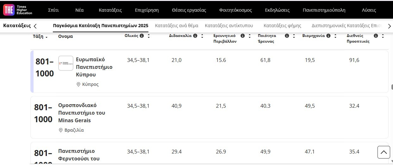Click the page vertical scrollbar thumb
Screen dimensions: 393x168
click(392, 87)
